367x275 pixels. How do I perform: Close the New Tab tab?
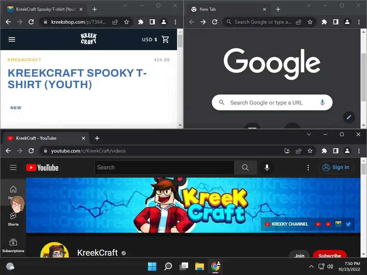264,9
